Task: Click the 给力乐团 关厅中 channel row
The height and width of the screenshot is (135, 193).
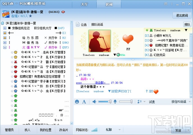Action: tap(36, 38)
